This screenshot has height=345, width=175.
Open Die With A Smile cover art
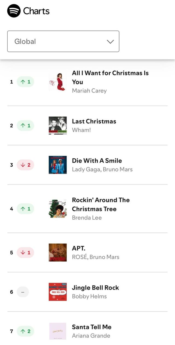pos(57,165)
